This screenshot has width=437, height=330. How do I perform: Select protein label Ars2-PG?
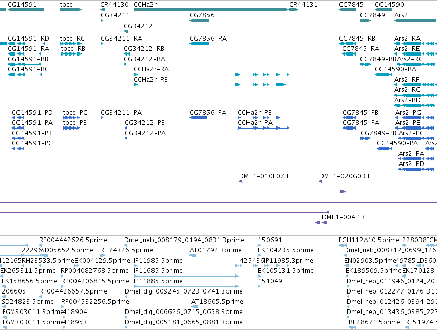[x=408, y=113]
